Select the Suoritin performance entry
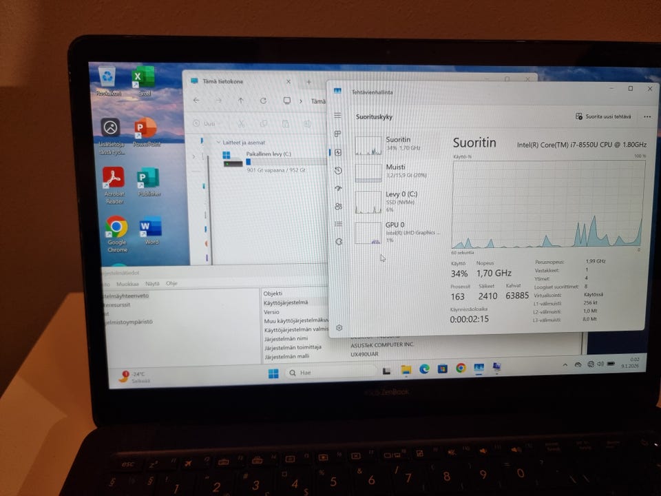 point(397,145)
